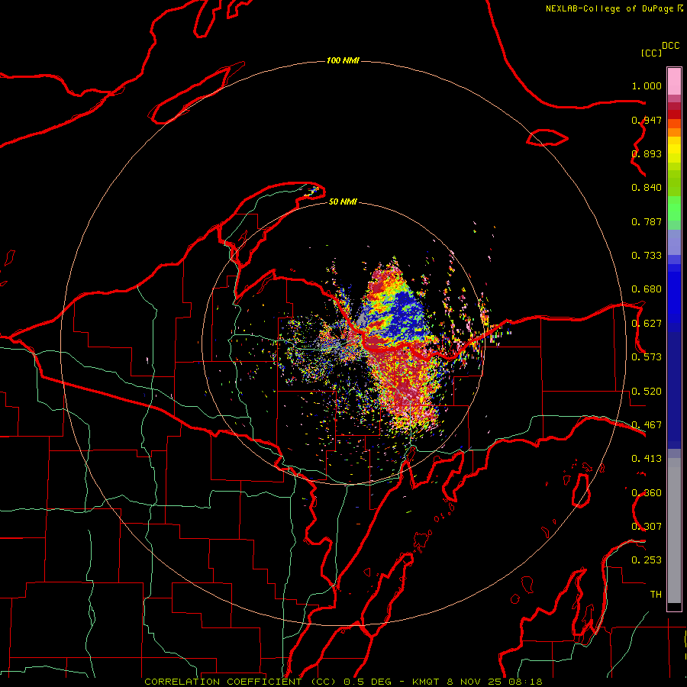Click the DCC label above the color bar
Image resolution: width=687 pixels, height=687 pixels.
point(670,46)
